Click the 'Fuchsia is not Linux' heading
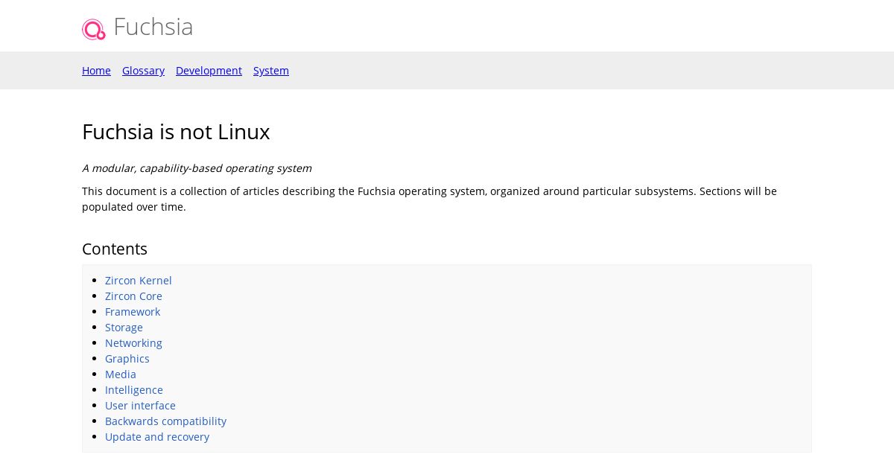This screenshot has height=469, width=894. (176, 132)
